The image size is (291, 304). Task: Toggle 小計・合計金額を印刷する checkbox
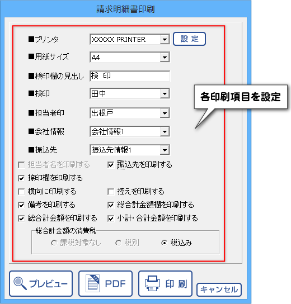pyautogui.click(x=111, y=218)
